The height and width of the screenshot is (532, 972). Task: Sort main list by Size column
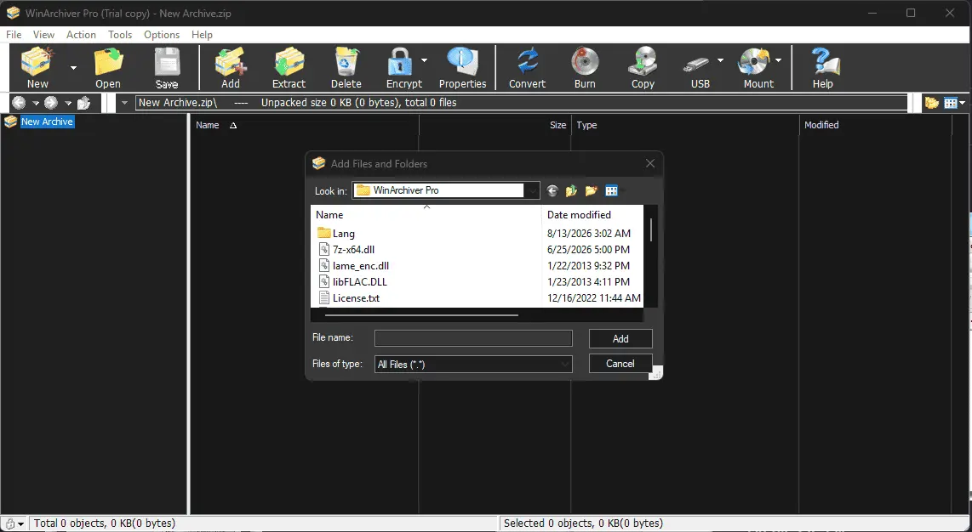coord(495,125)
